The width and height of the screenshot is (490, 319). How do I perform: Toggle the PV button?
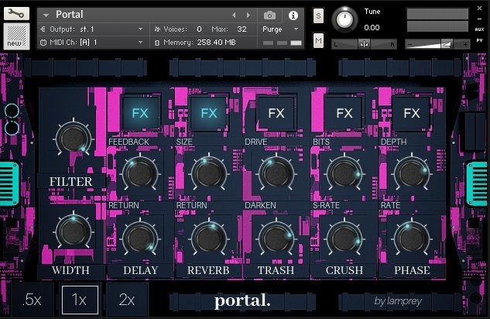pyautogui.click(x=479, y=40)
